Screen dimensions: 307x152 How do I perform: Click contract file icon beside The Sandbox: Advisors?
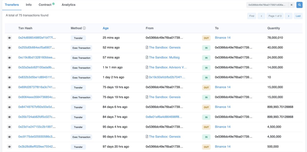(147, 67)
